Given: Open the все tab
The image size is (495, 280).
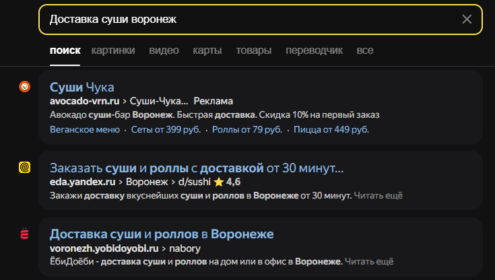Looking at the screenshot, I should (x=365, y=50).
